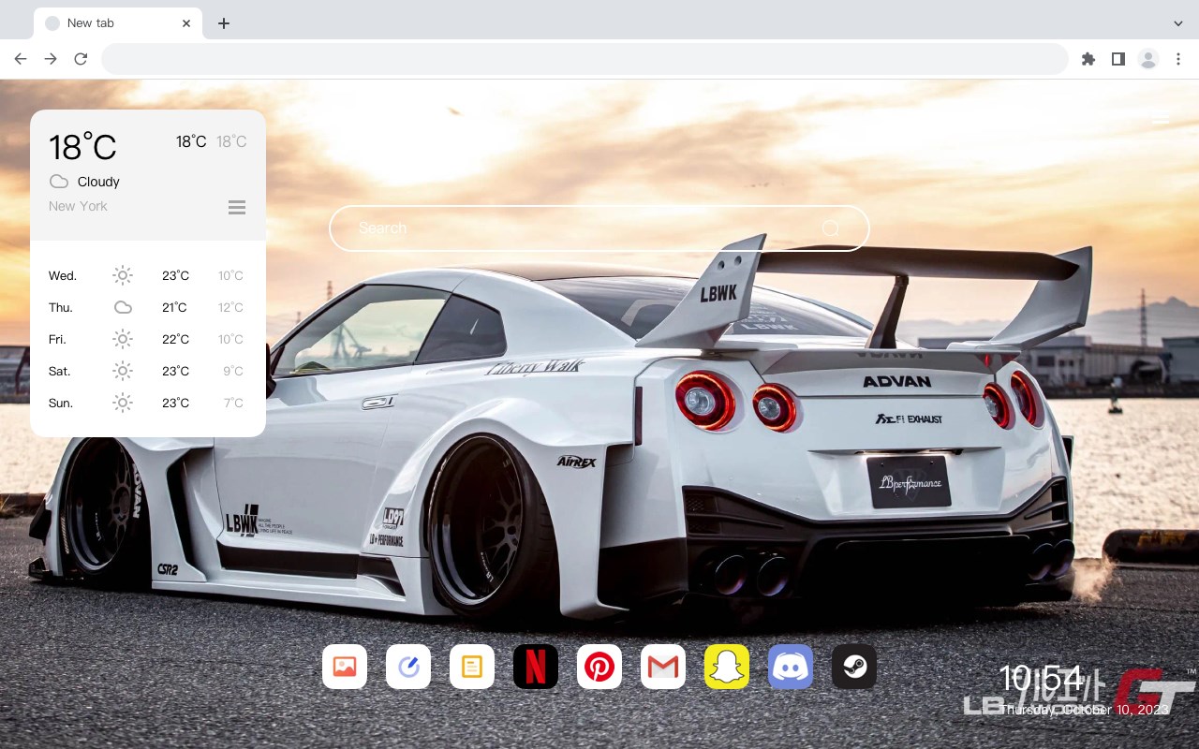Click Friday's low temperature 10°C
The image size is (1199, 749).
(230, 339)
